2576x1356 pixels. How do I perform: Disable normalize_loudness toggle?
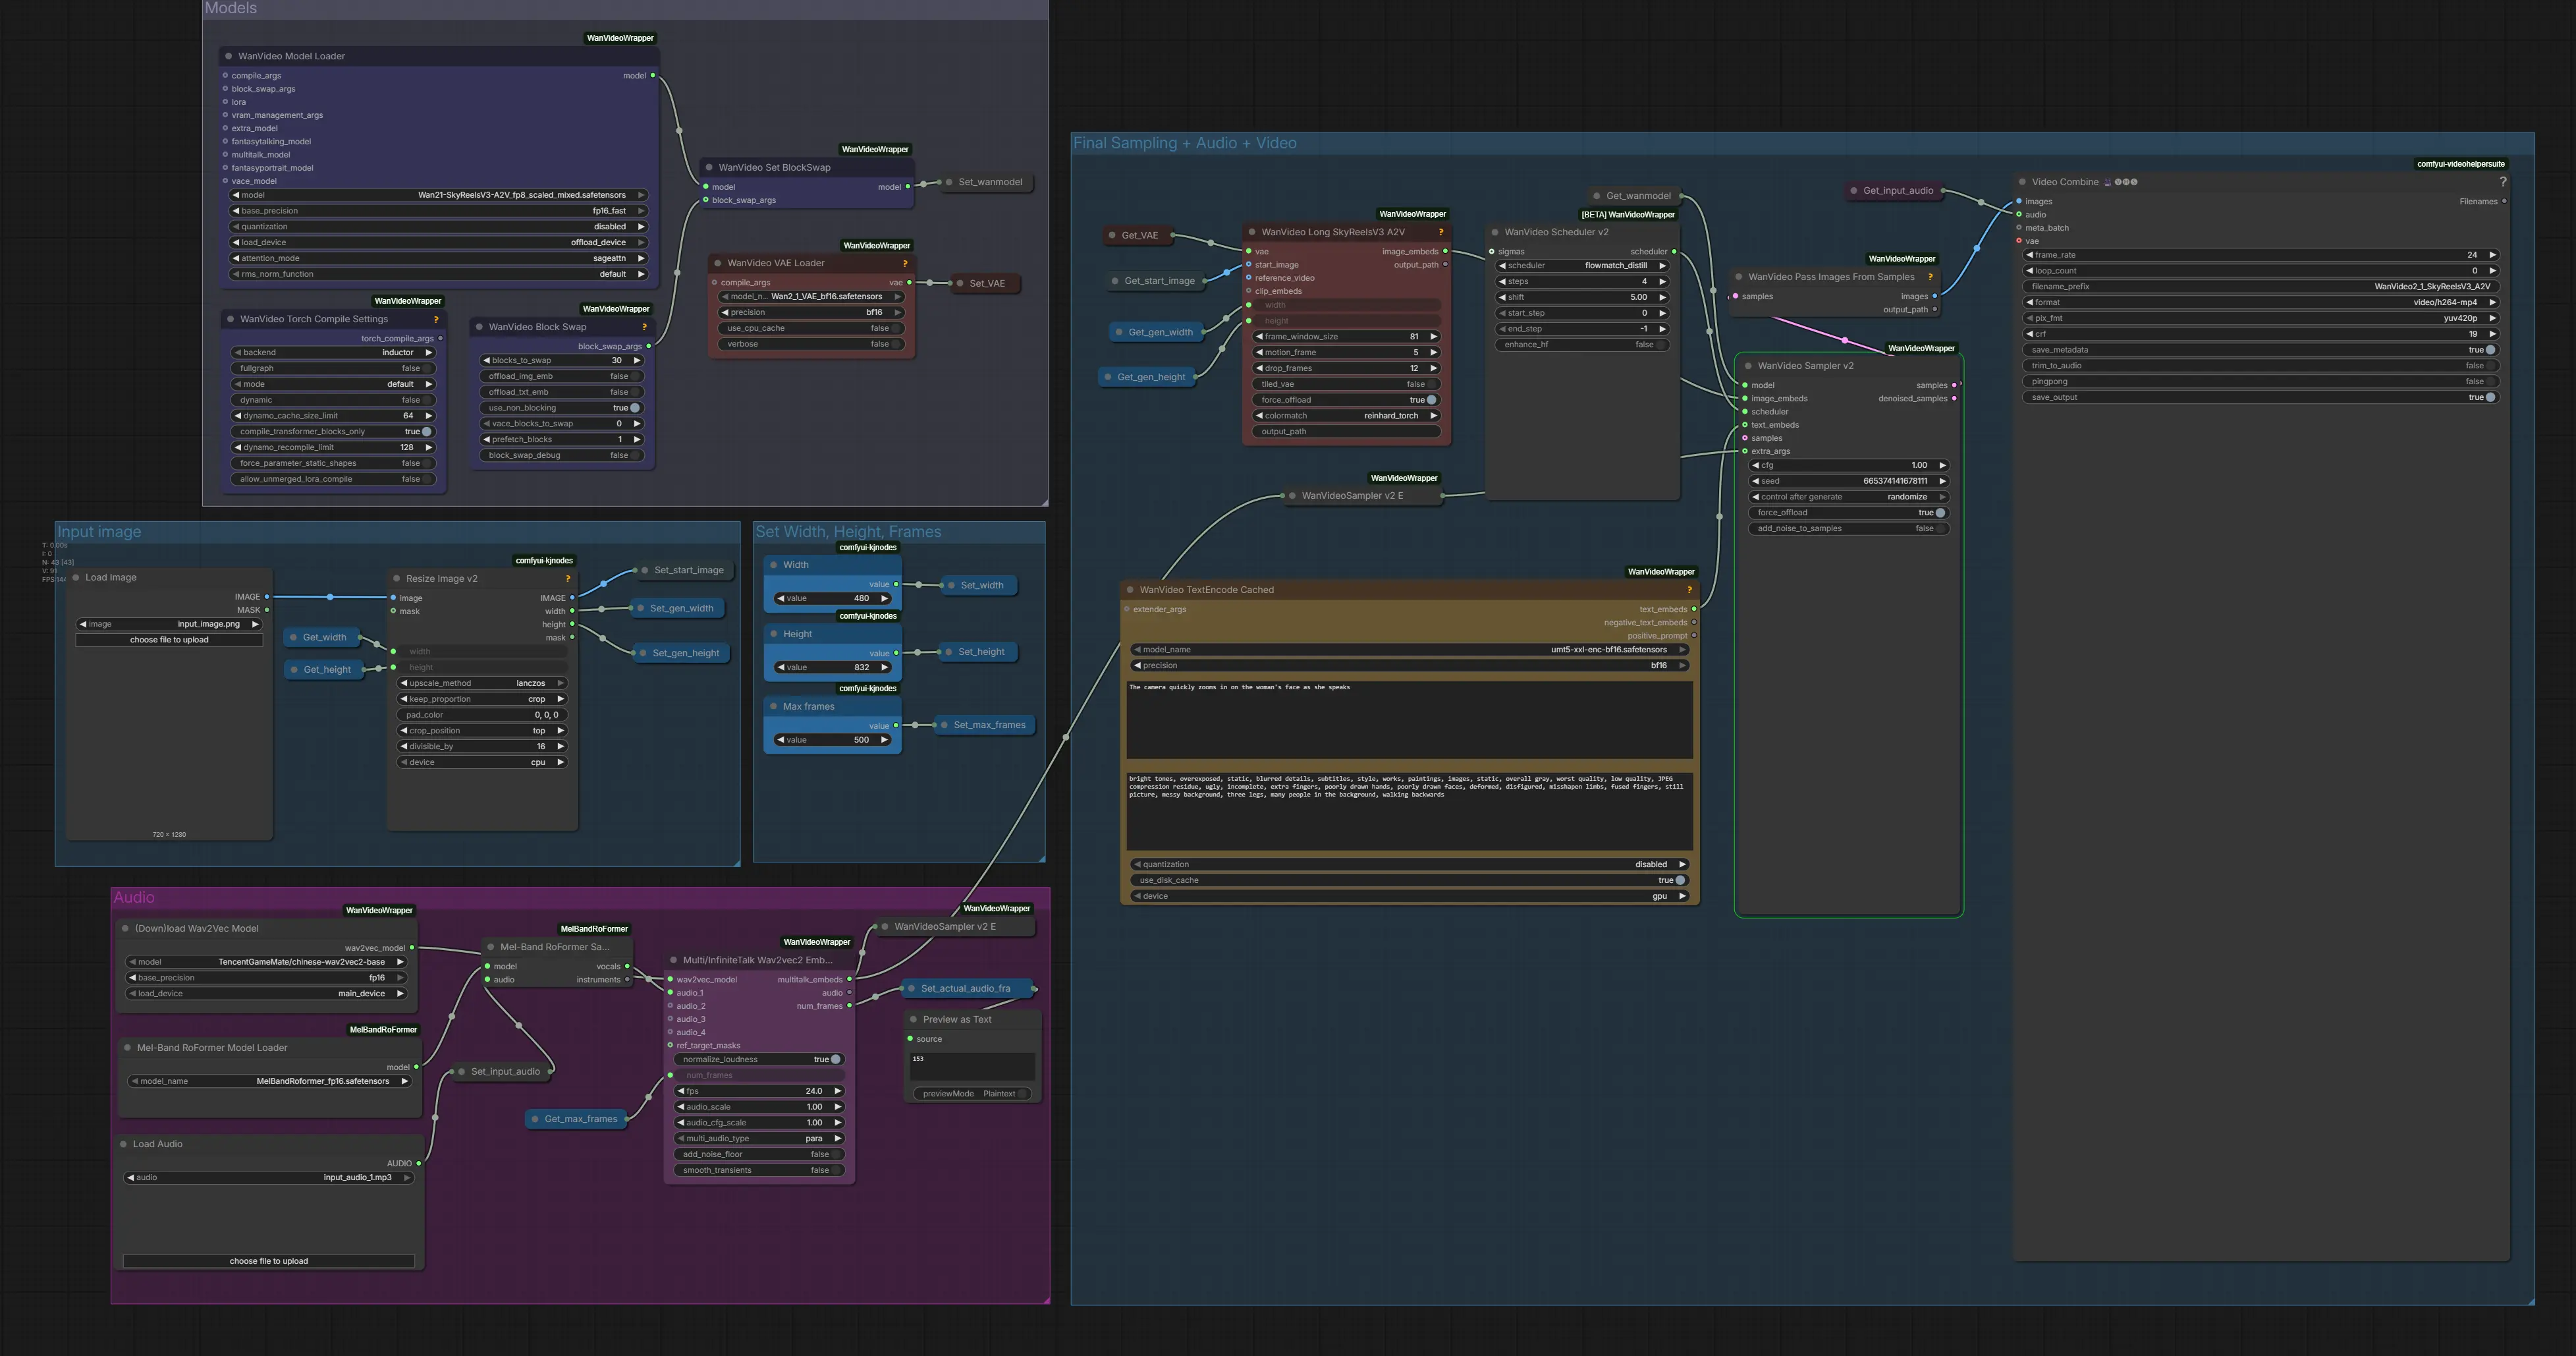pos(835,1059)
